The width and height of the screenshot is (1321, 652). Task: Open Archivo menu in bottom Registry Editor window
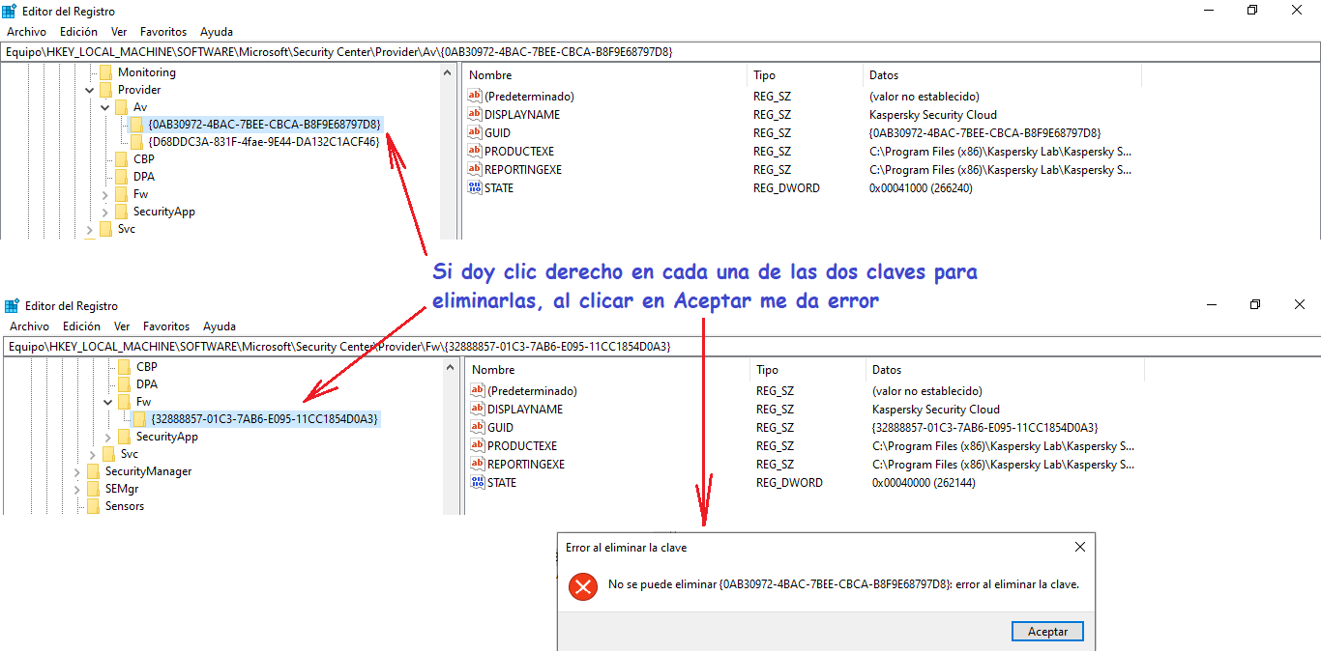click(x=30, y=326)
